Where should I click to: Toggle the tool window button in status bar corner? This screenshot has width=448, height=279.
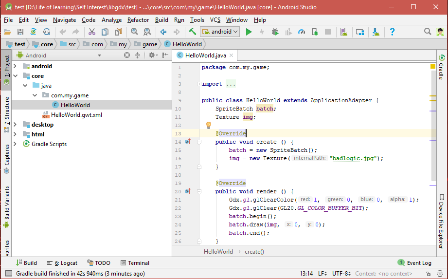[x=8, y=274]
